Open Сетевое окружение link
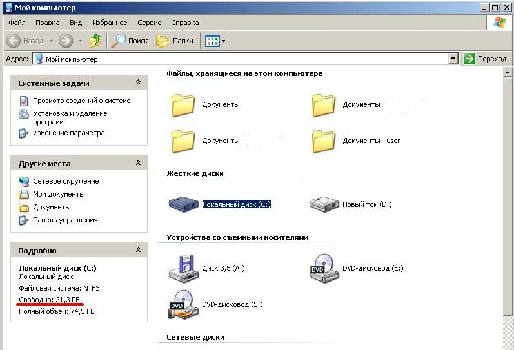514x350 pixels. pos(66,181)
